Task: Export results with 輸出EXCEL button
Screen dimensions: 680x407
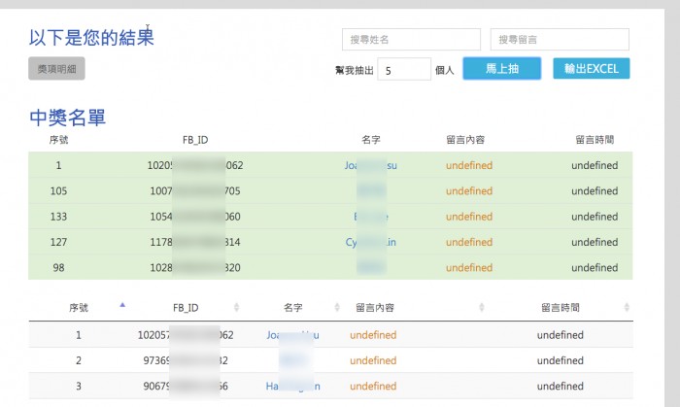Action: (x=591, y=69)
